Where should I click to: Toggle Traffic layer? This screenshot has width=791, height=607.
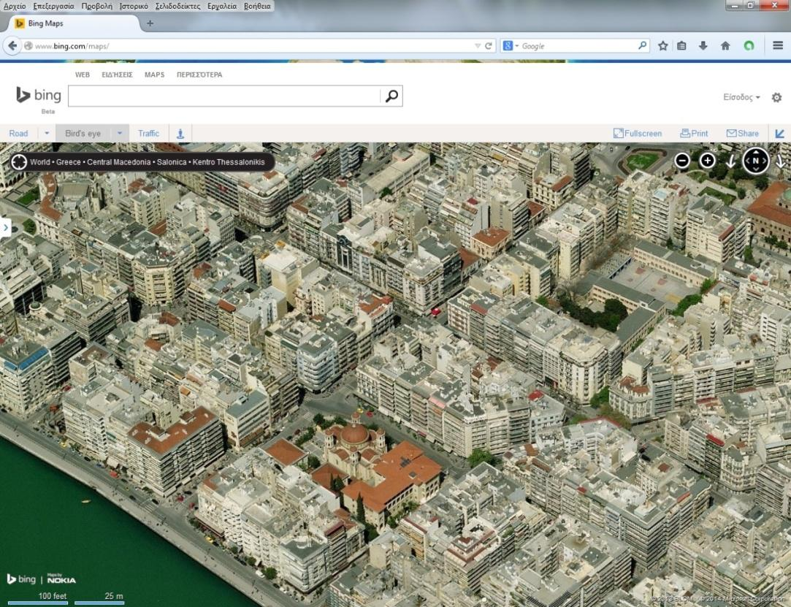point(148,133)
